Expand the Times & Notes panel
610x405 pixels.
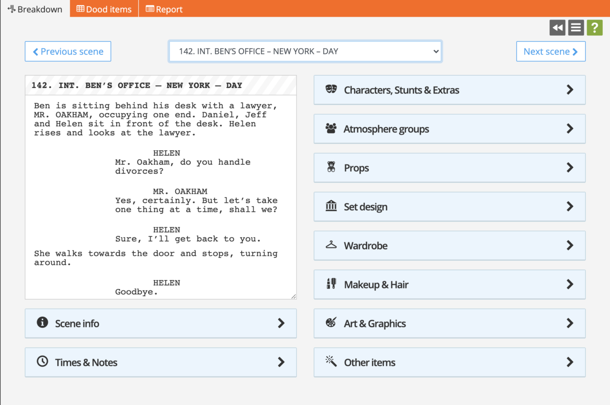(x=161, y=362)
